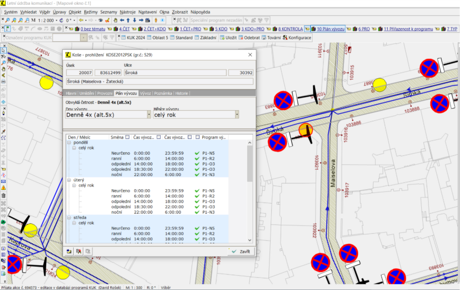Open the 8 KONTROLA theme
Screen dimensions: 460x290
(290, 29)
